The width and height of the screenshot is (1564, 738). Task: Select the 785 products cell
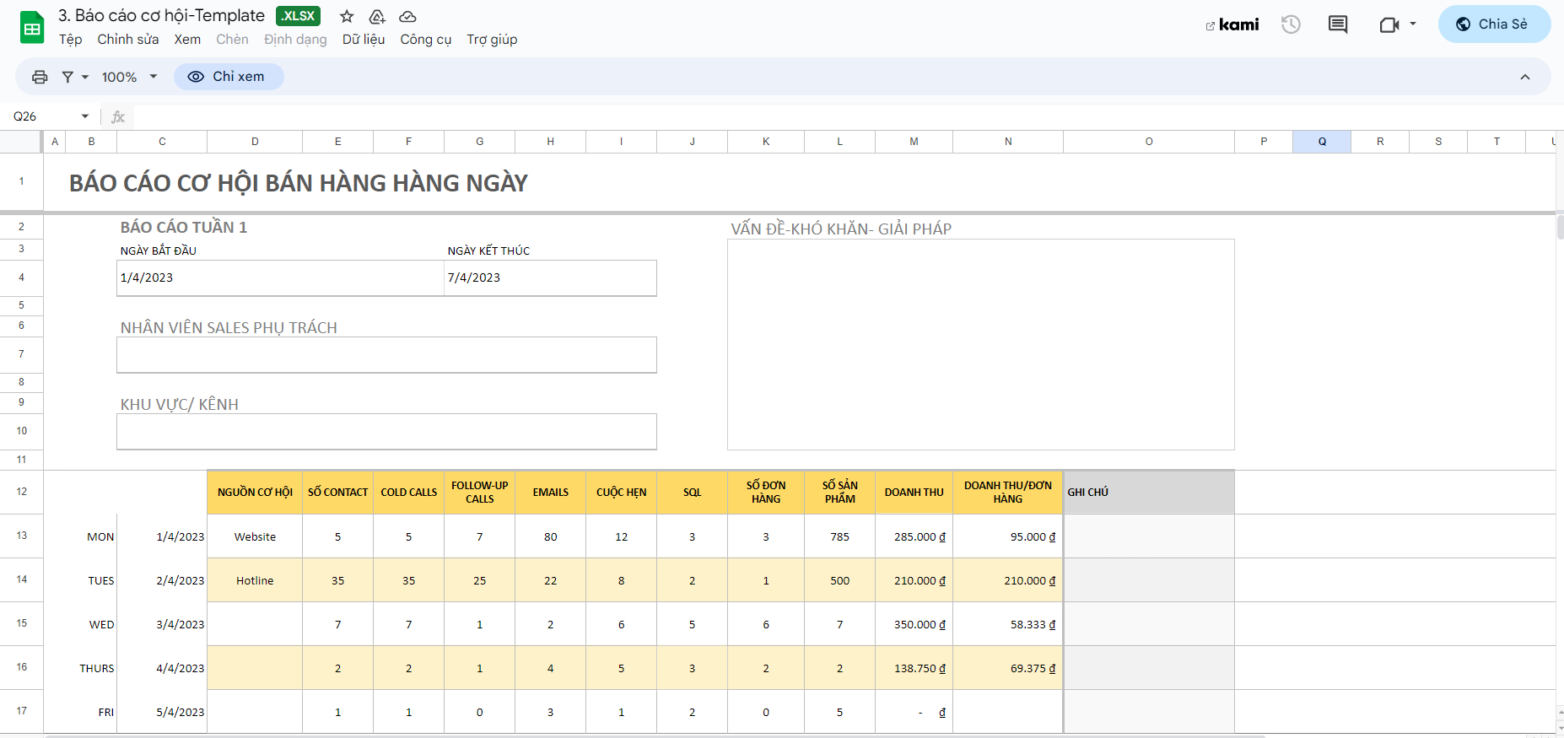[839, 536]
